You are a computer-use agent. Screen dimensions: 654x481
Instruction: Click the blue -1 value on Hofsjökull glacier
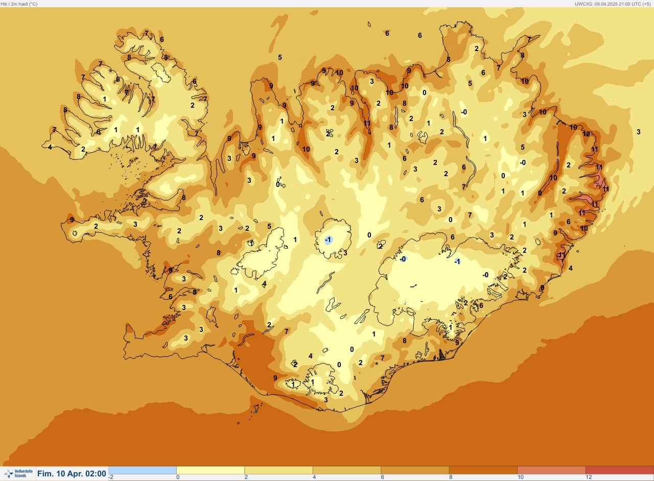[329, 239]
